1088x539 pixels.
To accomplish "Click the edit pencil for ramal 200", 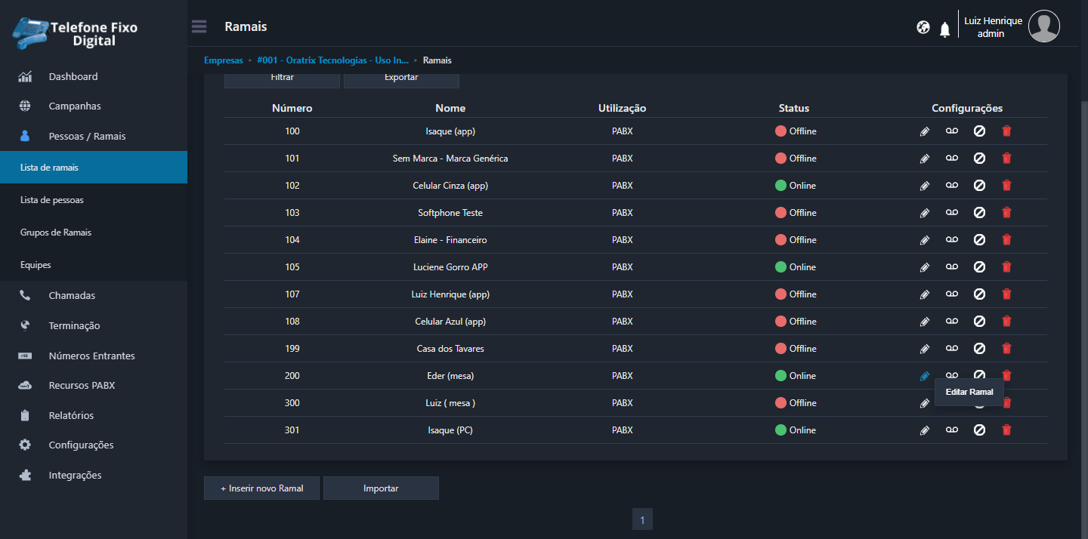I will click(924, 376).
